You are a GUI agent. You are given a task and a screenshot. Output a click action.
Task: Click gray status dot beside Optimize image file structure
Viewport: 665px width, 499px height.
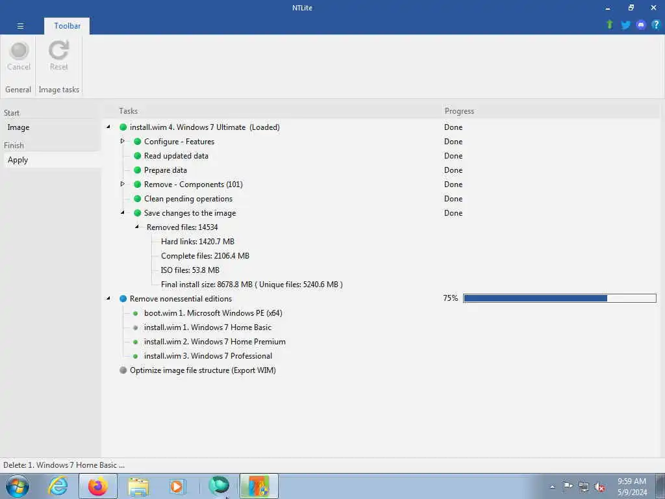pos(123,370)
